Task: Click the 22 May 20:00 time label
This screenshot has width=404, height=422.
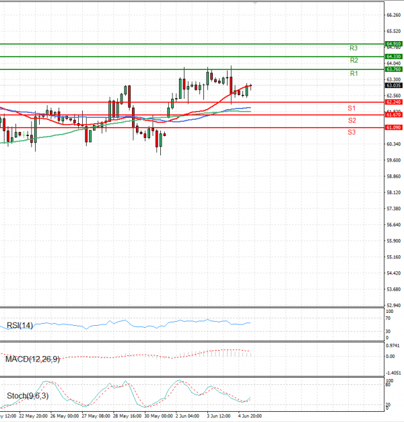Action: tap(33, 416)
